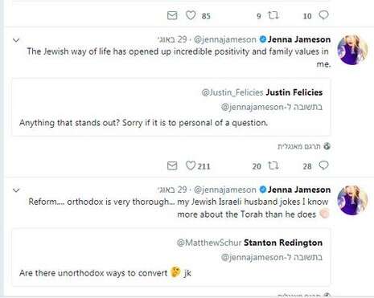Open quoted tweet about unorthodox ways to convert
Image resolution: width=374 pixels, height=298 pixels.
point(171,257)
